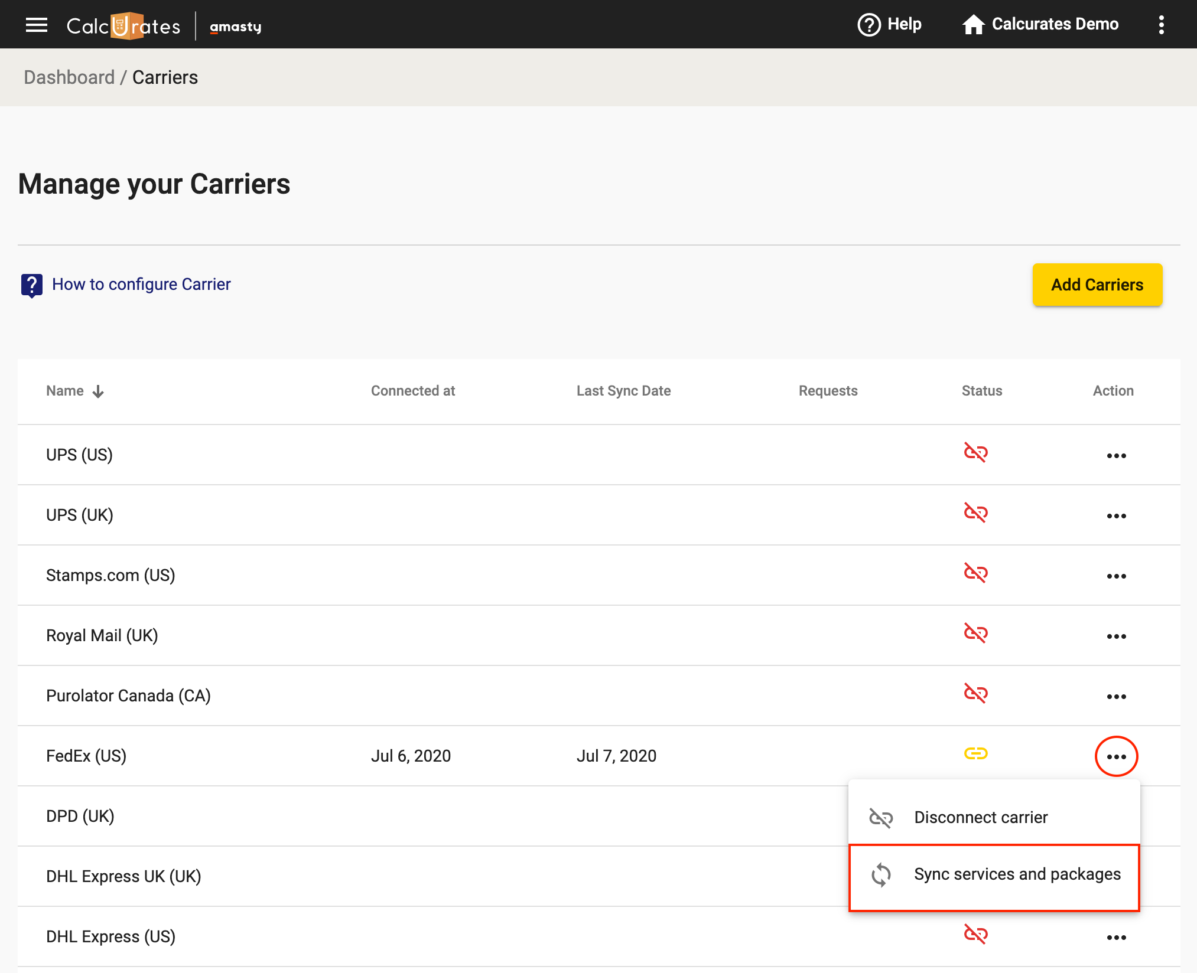1197x973 pixels.
Task: Open action menu for Royal Mail (UK)
Action: pos(1116,636)
